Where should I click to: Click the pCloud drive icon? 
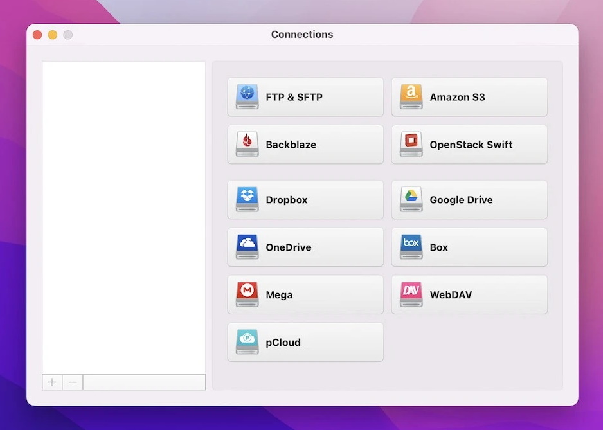[247, 342]
